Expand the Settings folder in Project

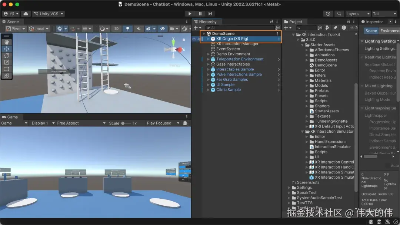pyautogui.click(x=289, y=188)
